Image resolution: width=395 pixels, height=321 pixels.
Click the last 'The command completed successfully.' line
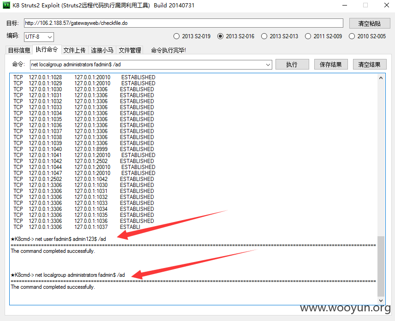(x=53, y=287)
